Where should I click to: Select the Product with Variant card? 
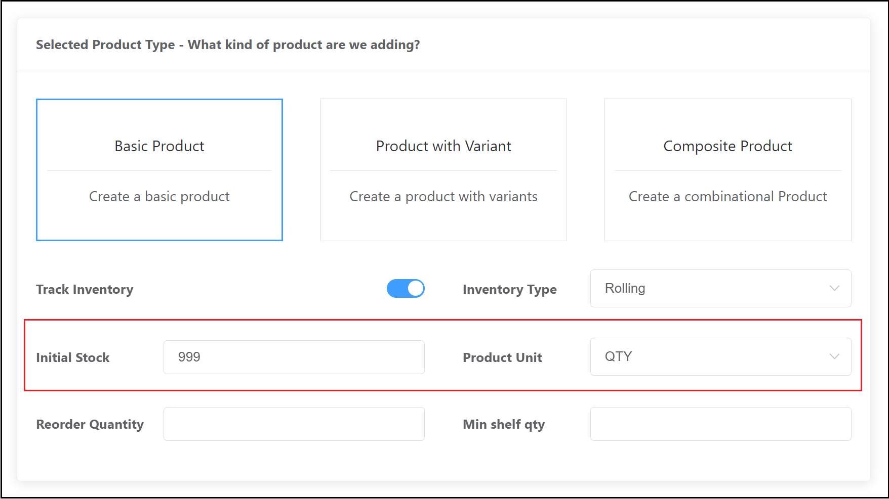click(443, 170)
